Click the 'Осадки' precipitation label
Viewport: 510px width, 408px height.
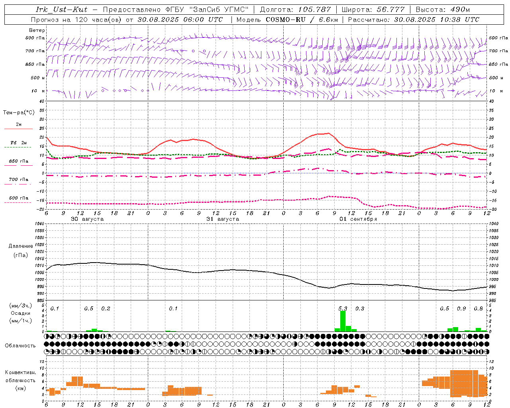[21, 313]
